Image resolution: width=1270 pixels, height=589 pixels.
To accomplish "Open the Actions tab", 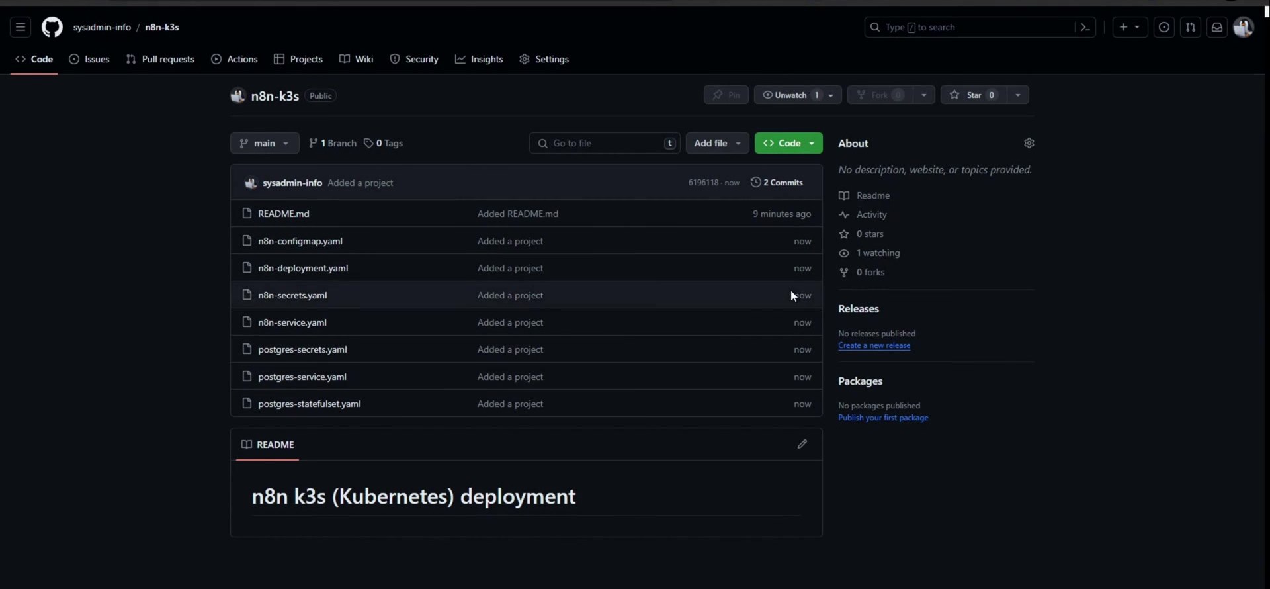I will [x=234, y=59].
